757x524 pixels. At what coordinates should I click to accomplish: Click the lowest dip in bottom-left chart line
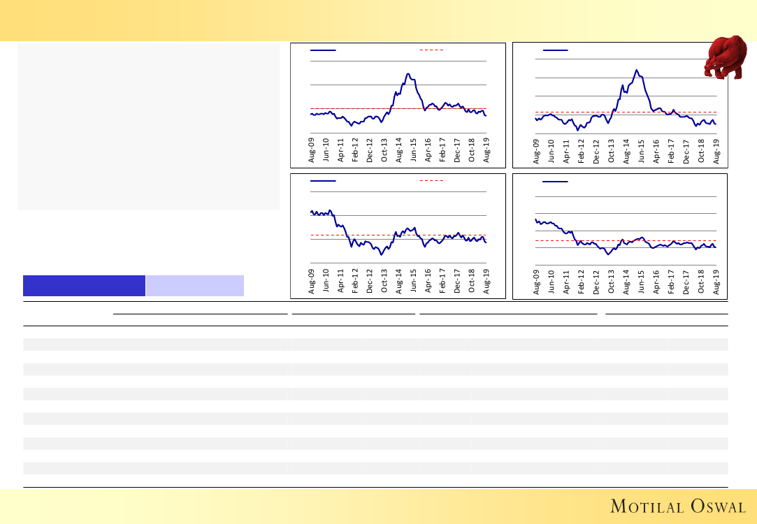click(x=382, y=255)
